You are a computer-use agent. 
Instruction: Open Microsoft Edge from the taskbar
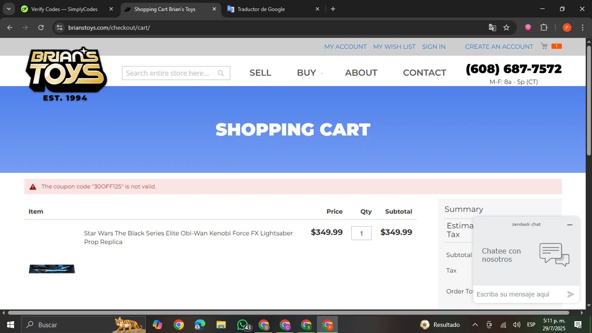point(200,325)
